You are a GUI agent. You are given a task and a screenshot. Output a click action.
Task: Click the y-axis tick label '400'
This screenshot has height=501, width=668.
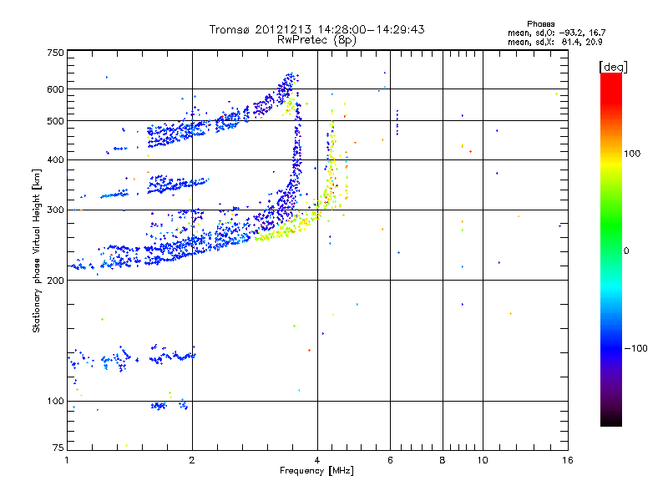click(x=55, y=159)
